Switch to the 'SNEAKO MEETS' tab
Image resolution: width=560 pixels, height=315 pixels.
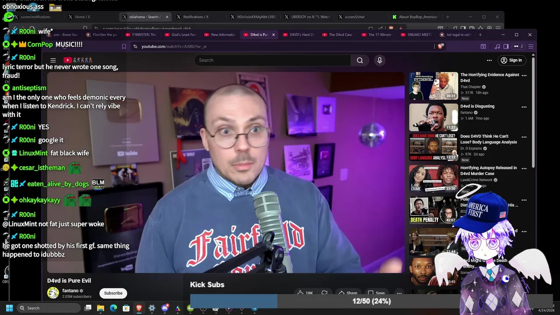pyautogui.click(x=416, y=35)
